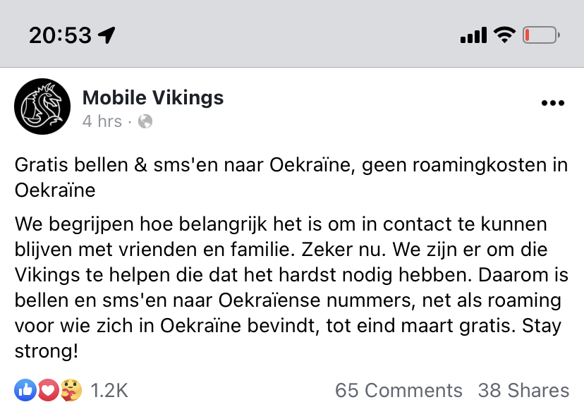The height and width of the screenshot is (414, 584).
Task: Click the red heart Love reaction icon
Action: [x=48, y=389]
